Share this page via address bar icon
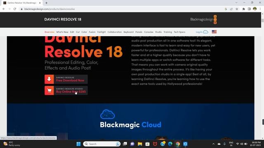264x148 pixels. [x=231, y=9]
